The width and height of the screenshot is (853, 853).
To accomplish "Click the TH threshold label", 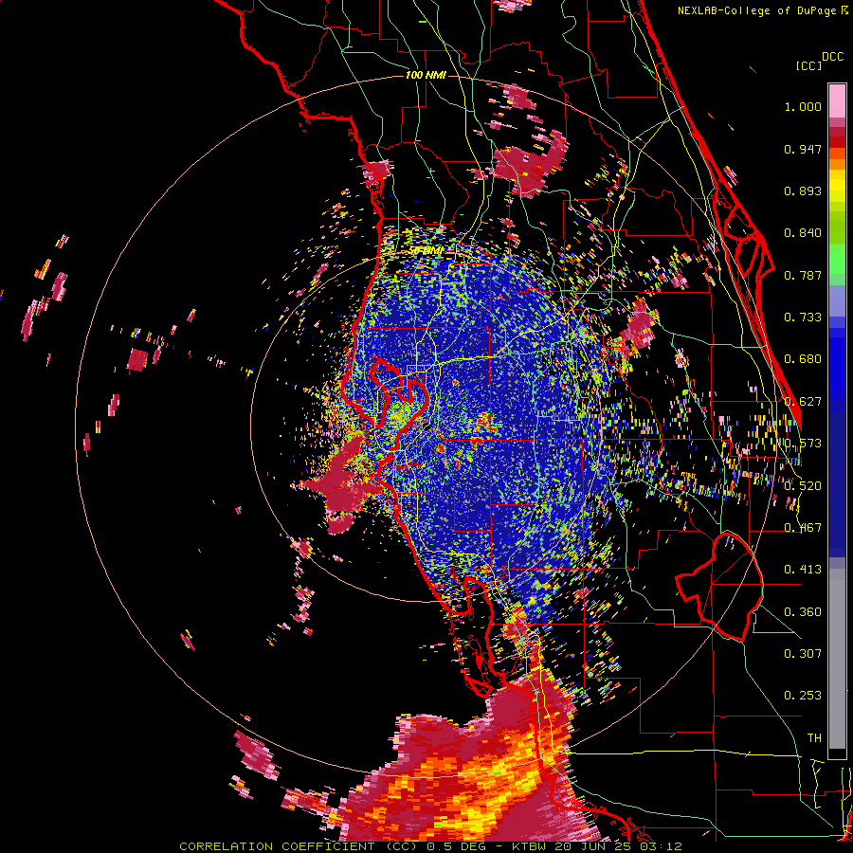I will pos(814,738).
